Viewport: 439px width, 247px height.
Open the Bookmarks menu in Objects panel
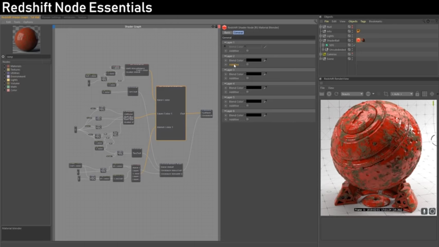[376, 21]
